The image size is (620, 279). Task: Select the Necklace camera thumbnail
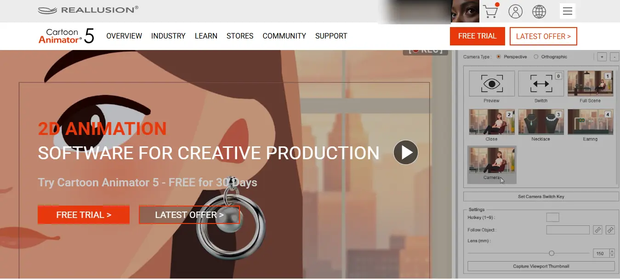point(540,122)
